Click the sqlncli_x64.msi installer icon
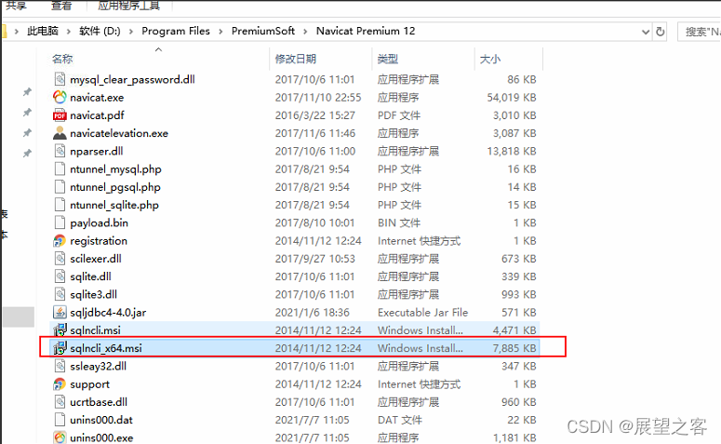Image resolution: width=721 pixels, height=444 pixels. (x=60, y=348)
